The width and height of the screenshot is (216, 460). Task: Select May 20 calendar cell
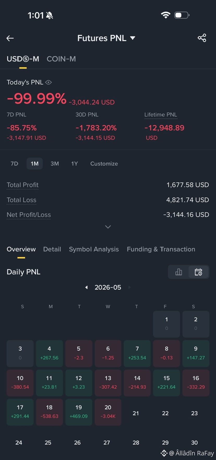click(x=108, y=412)
